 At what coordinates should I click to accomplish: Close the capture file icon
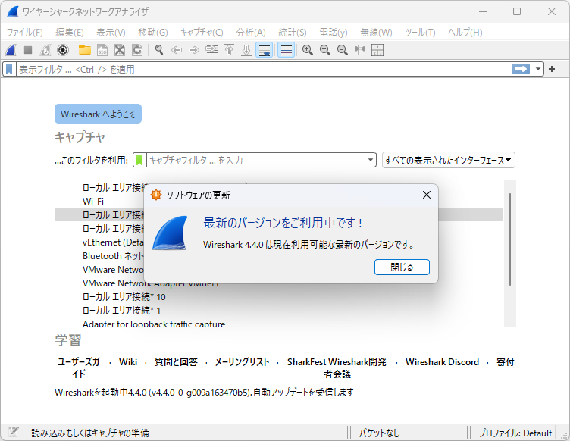[x=120, y=50]
